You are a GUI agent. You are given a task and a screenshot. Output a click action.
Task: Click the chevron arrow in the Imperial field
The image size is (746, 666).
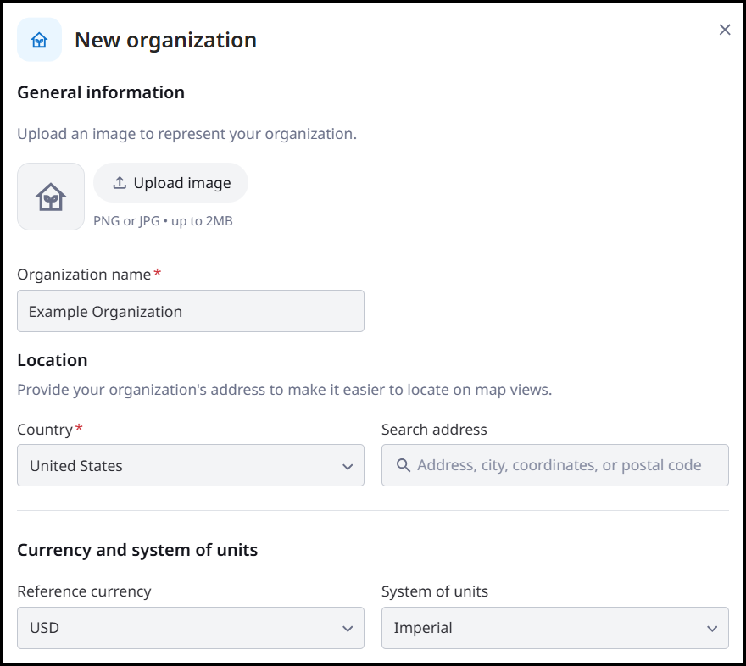(x=712, y=629)
